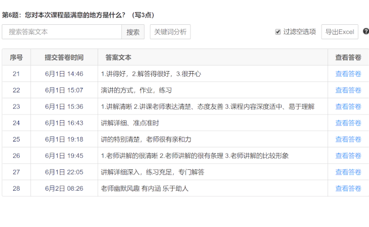Open 查看答卷 link for row 28
The width and height of the screenshot is (369, 227).
pyautogui.click(x=348, y=188)
